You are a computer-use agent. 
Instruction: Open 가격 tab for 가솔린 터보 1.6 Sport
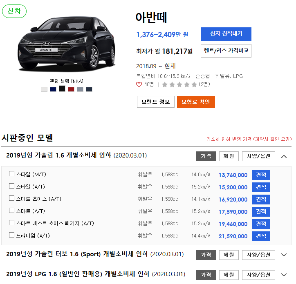[206, 255]
